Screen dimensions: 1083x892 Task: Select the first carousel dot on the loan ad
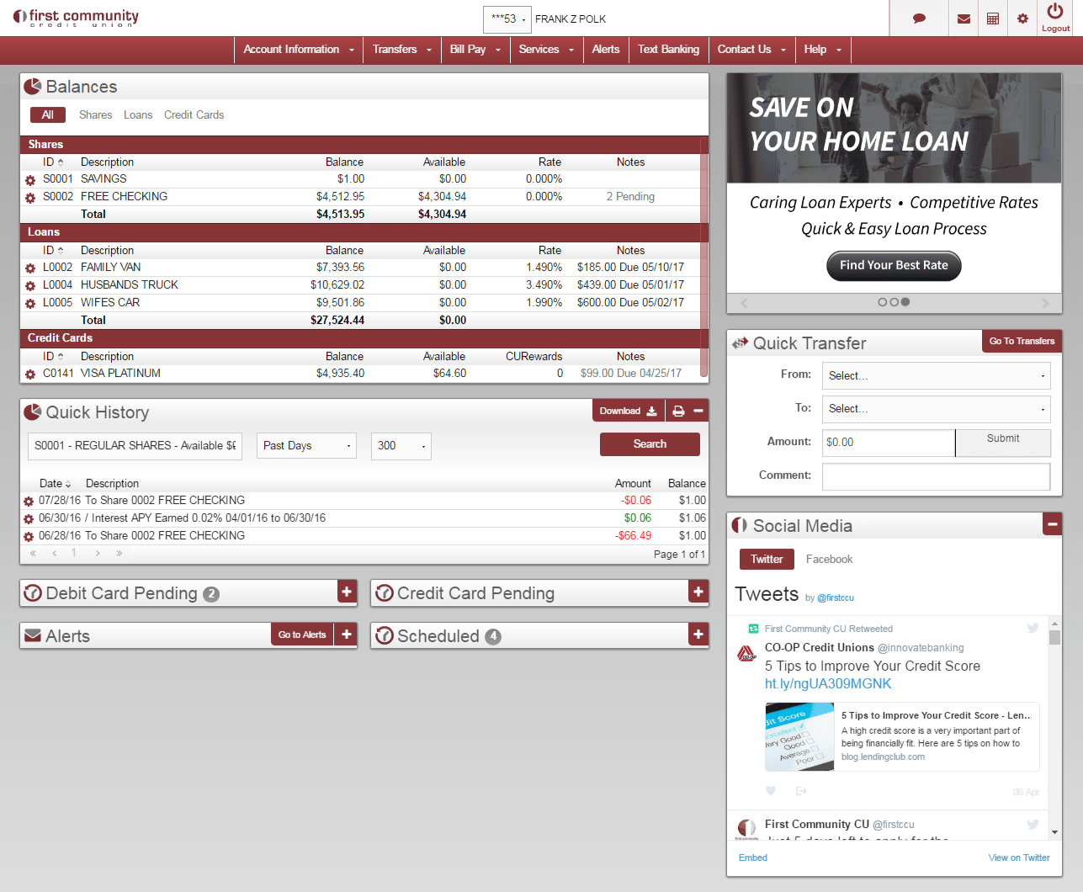(x=882, y=301)
